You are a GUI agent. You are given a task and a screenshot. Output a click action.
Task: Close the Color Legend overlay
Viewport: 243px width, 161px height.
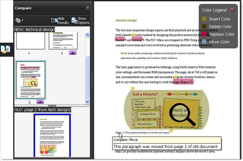click(x=232, y=10)
